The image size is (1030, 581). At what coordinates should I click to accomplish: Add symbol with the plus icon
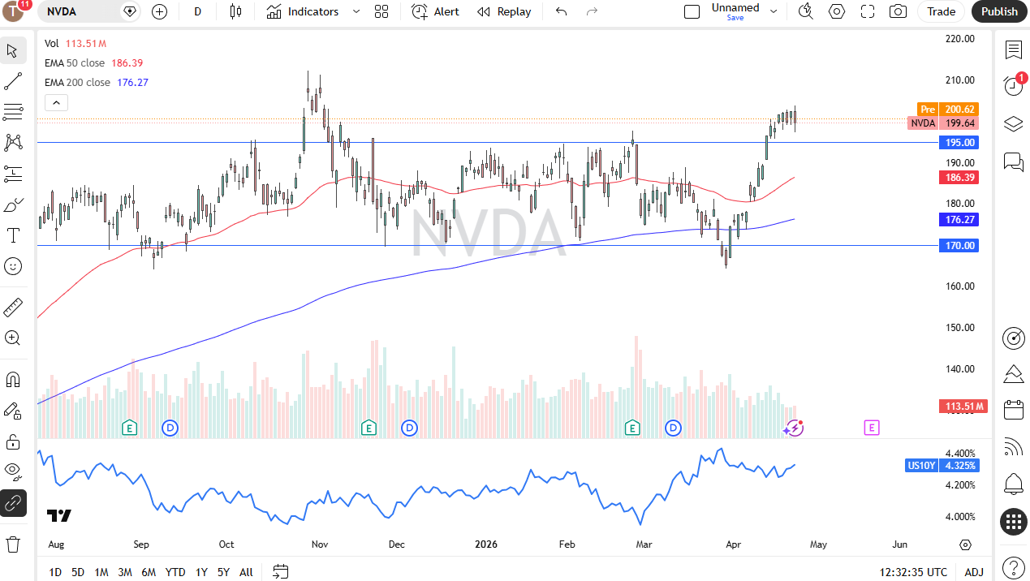coord(159,11)
